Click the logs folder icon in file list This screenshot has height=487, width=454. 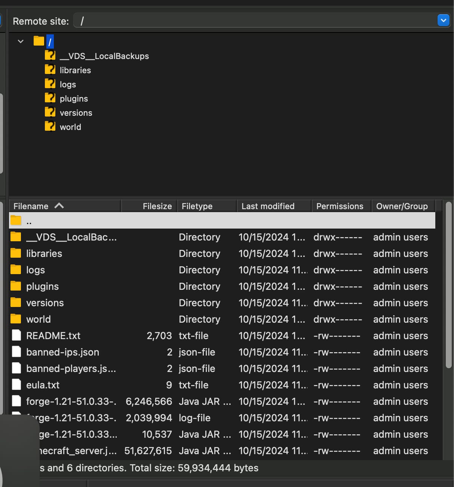tap(16, 270)
